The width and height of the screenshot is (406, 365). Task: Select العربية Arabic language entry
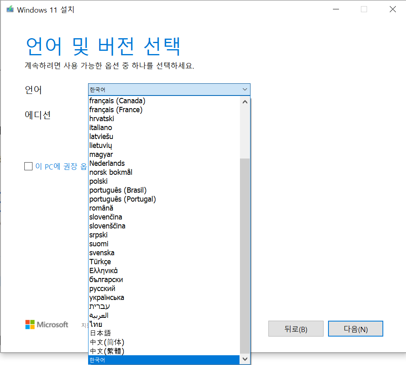coord(164,315)
